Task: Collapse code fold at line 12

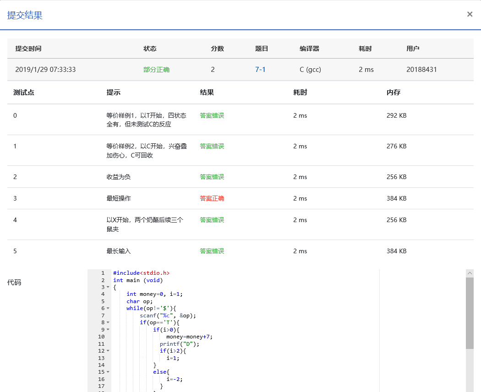Action: click(108, 351)
